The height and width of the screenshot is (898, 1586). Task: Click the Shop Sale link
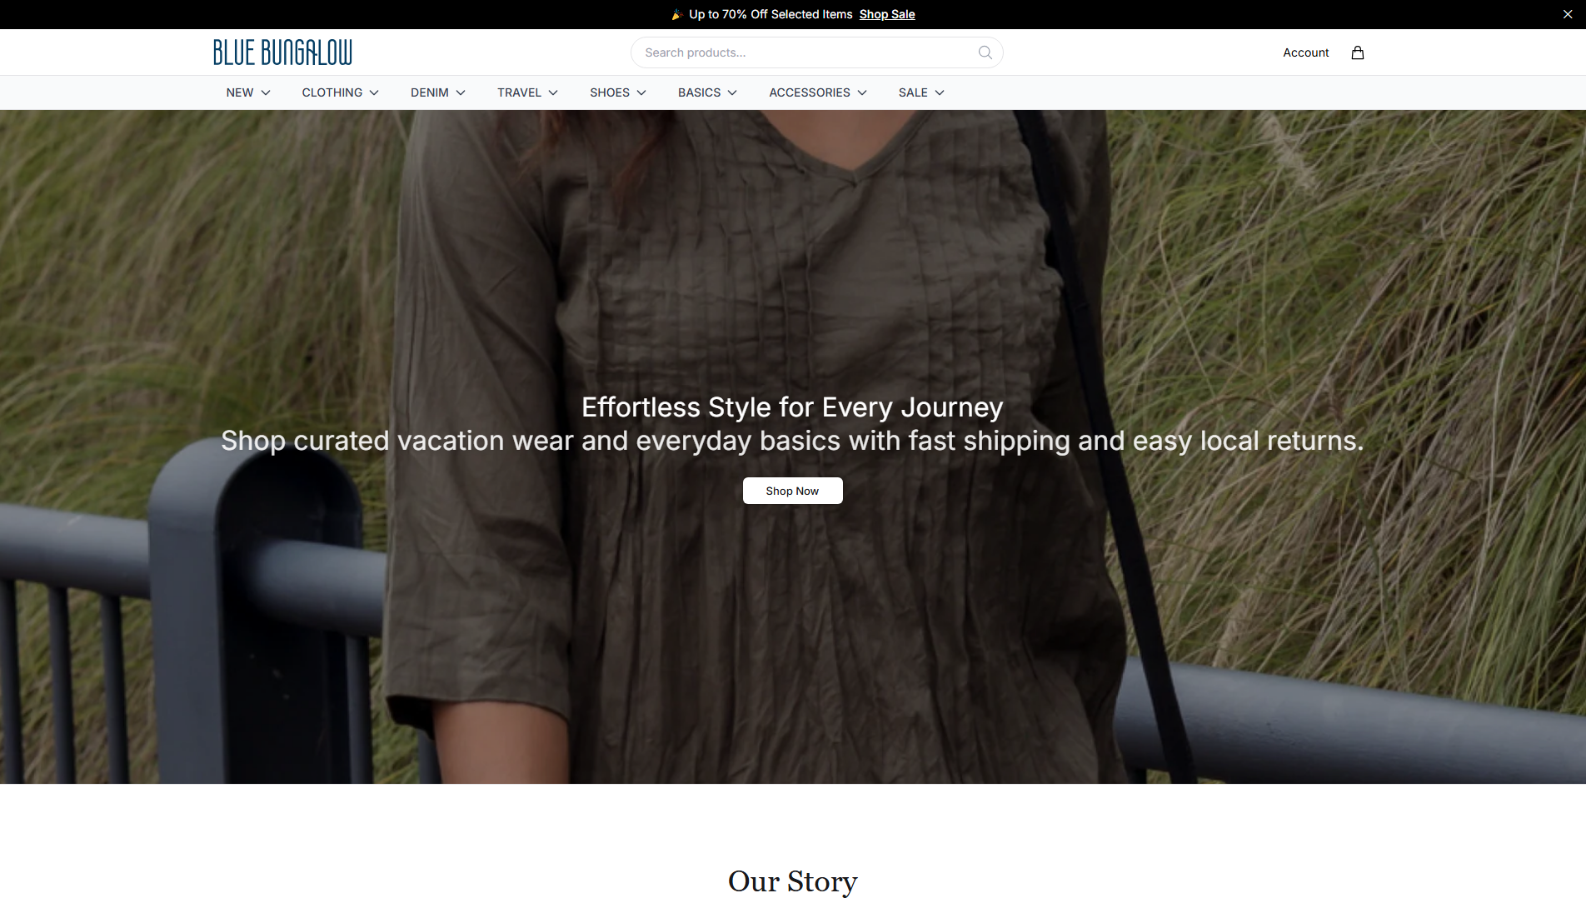coord(887,14)
